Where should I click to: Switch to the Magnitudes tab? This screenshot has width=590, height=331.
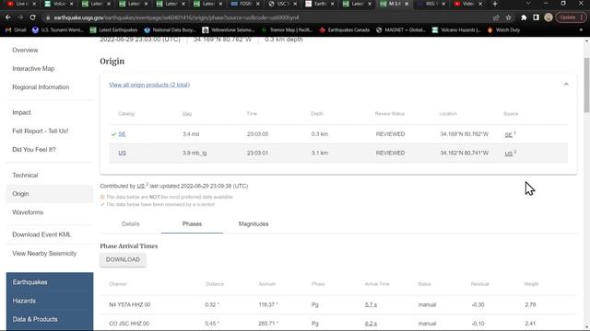tap(254, 224)
